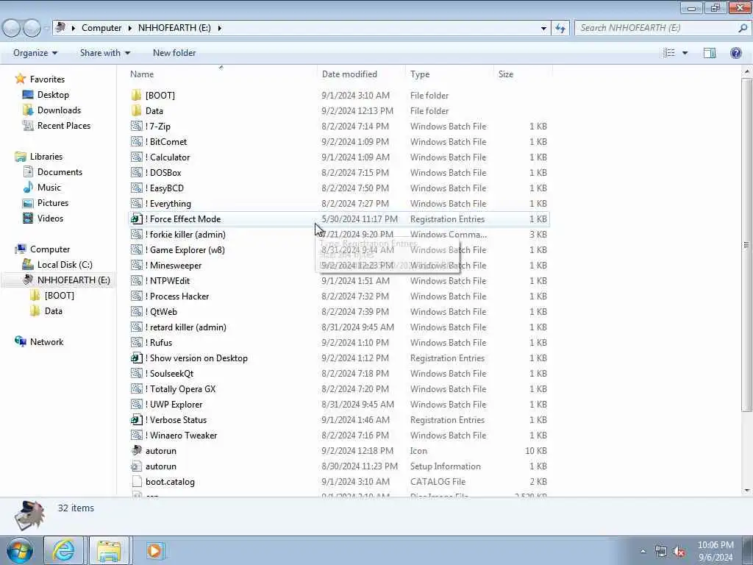Click the muted volume tray icon

[679, 552]
